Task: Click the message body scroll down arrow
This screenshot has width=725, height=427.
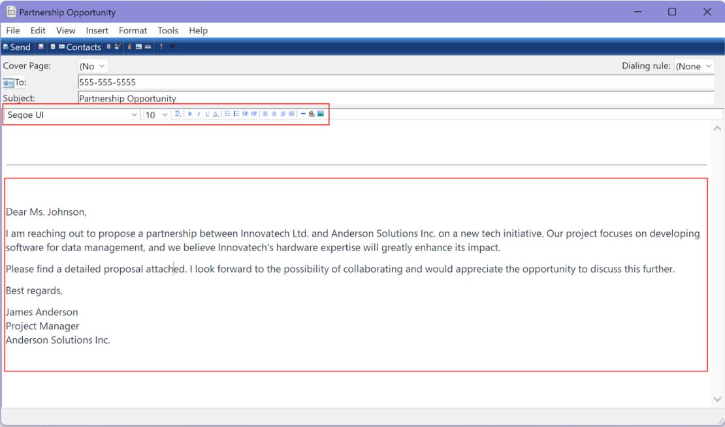Action: pyautogui.click(x=717, y=399)
